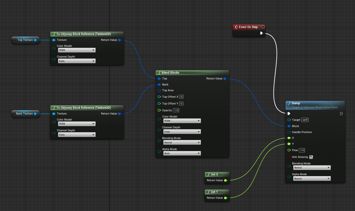Open the Blending Mode dropdown on Blend Blocks

(x=182, y=142)
